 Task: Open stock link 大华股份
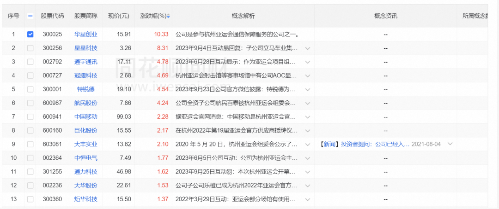[x=86, y=186]
